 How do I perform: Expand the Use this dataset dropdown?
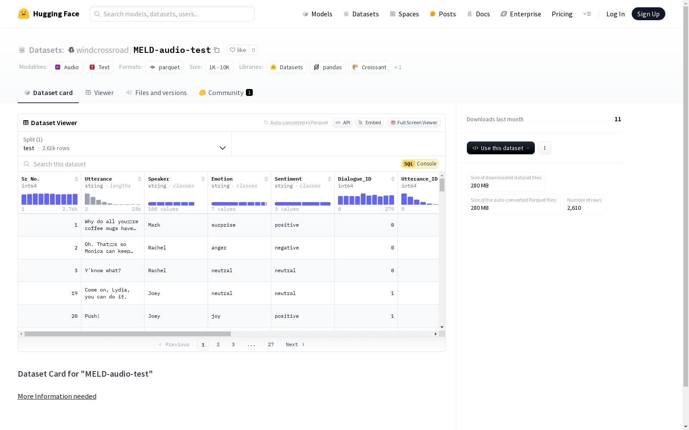tap(501, 148)
